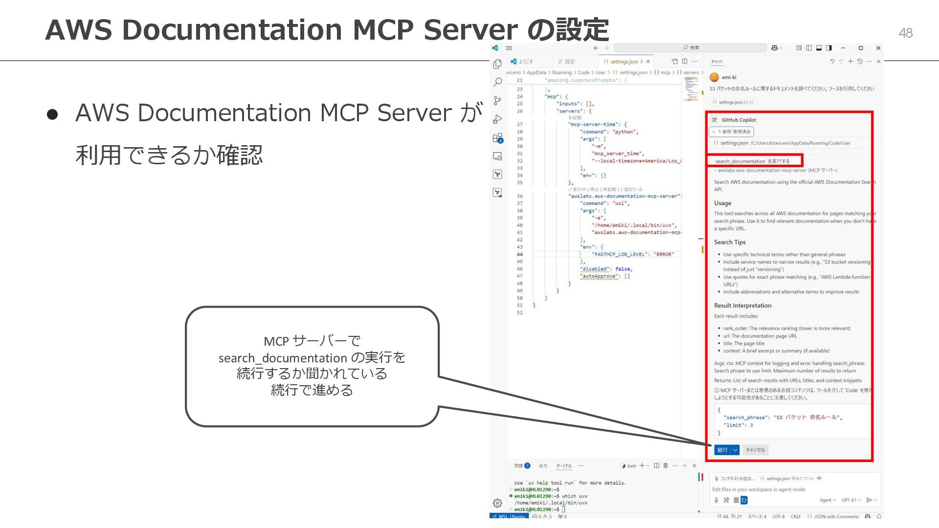Switch to the 出力 panel tab
Viewport: 939px width, 528px height.
tap(543, 465)
